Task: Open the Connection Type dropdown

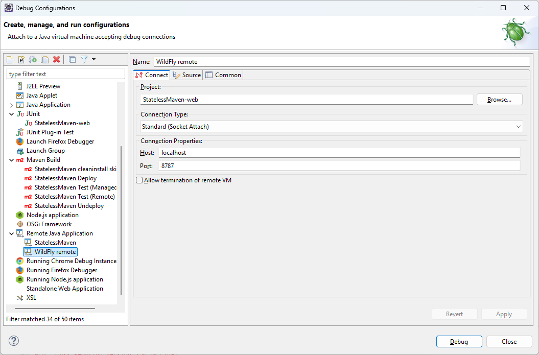Action: click(519, 126)
